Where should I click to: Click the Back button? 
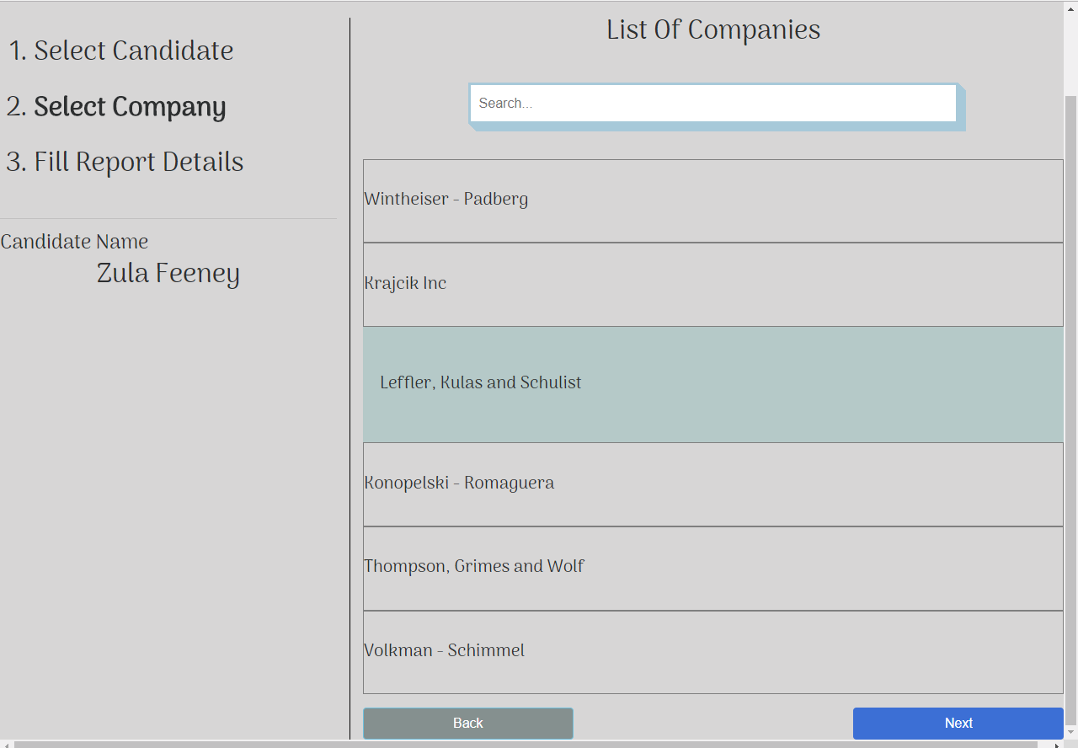468,723
